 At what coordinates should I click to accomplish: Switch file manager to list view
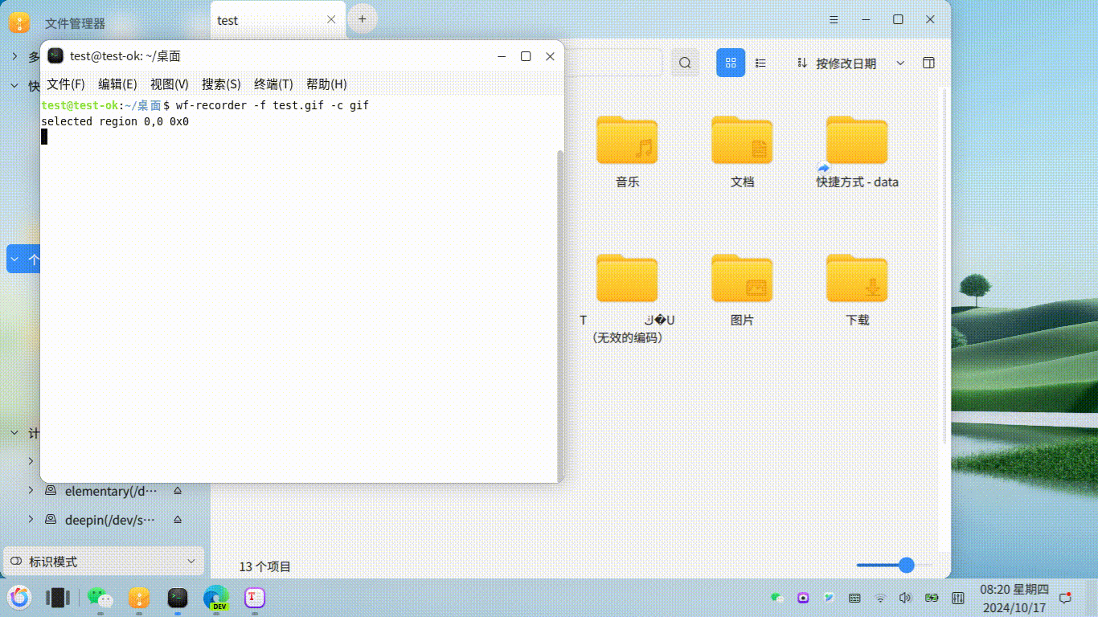760,63
